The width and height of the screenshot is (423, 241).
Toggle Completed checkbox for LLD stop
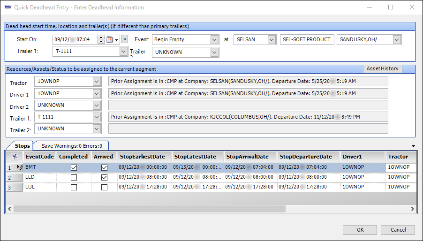tap(74, 177)
